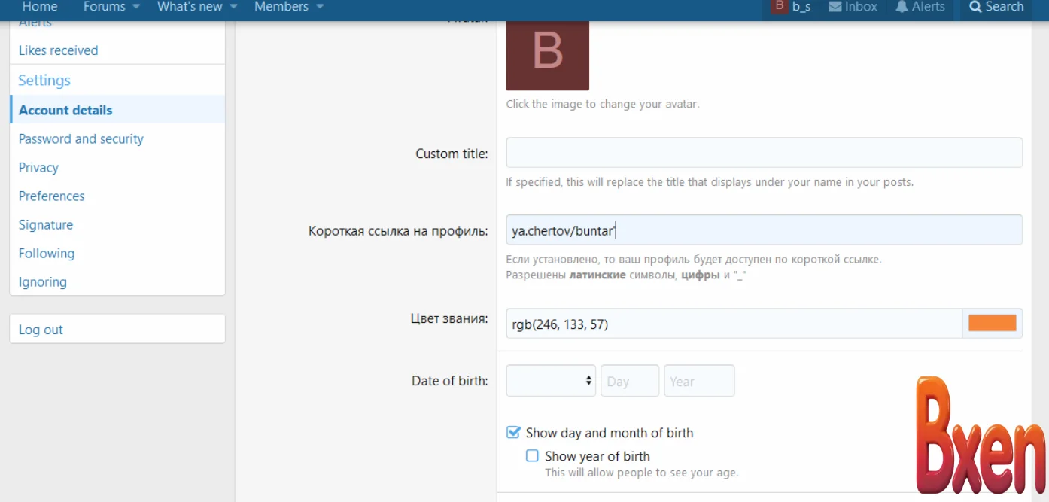This screenshot has height=502, width=1049.
Task: Open the Privacy settings page
Action: 38,168
